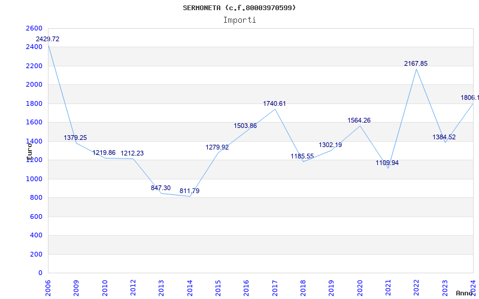Image resolution: width=479 pixels, height=299 pixels.
Task: Click y-axis value 600
Action: [36, 216]
